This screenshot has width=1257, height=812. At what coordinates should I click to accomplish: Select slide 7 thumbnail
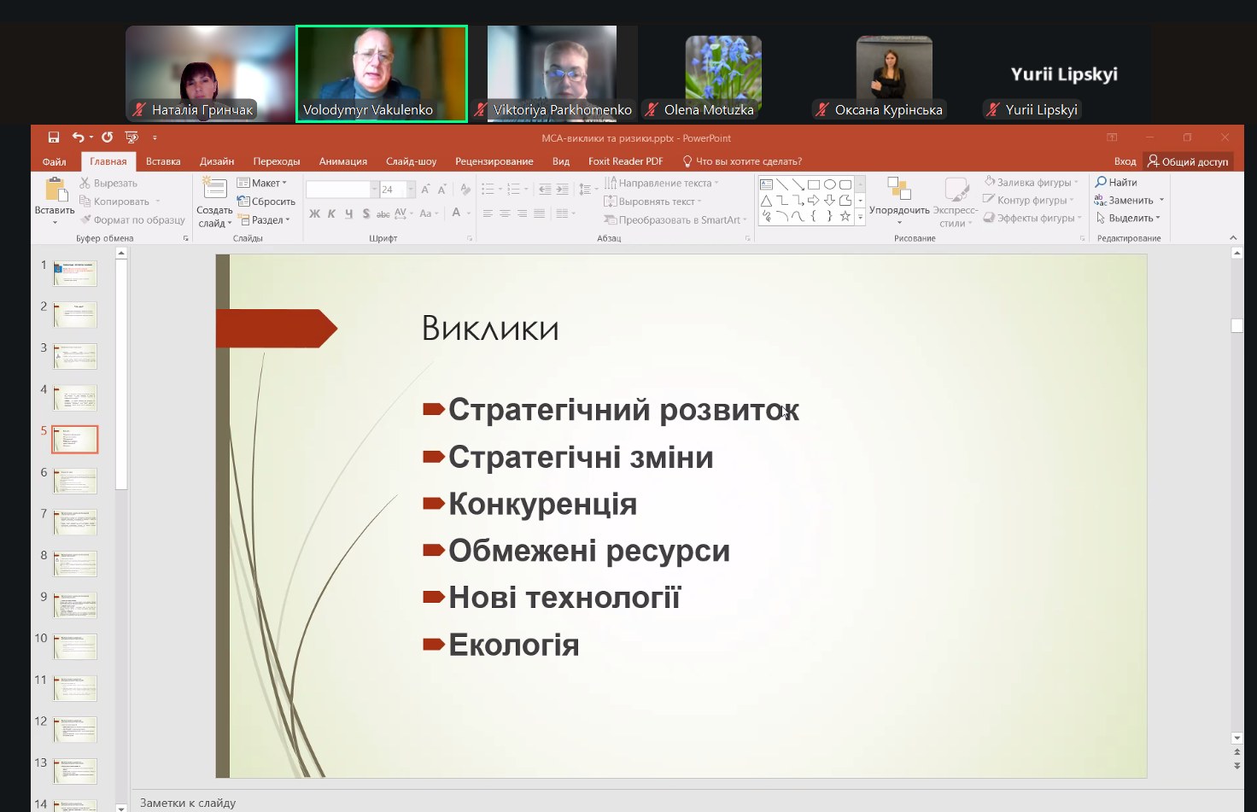tap(75, 522)
